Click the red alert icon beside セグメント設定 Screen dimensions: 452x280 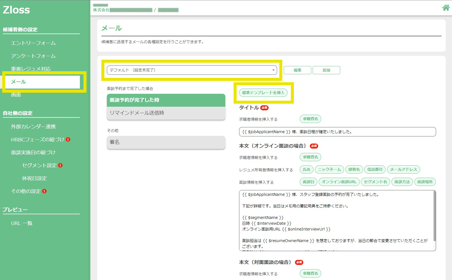click(60, 165)
